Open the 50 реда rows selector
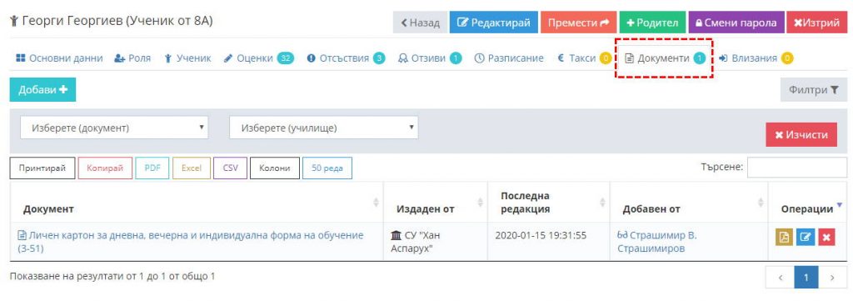The height and width of the screenshot is (301, 853). coord(327,168)
